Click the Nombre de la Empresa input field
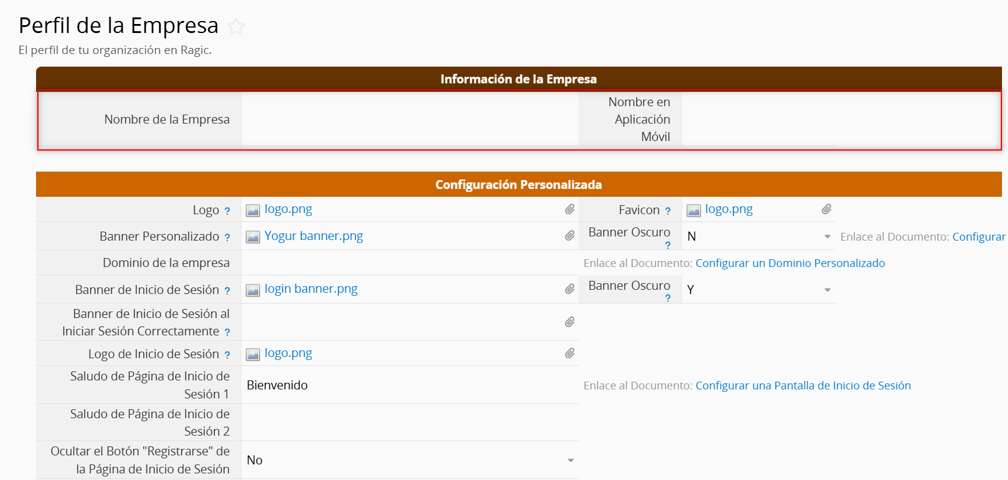The width and height of the screenshot is (1008, 480). pos(409,119)
